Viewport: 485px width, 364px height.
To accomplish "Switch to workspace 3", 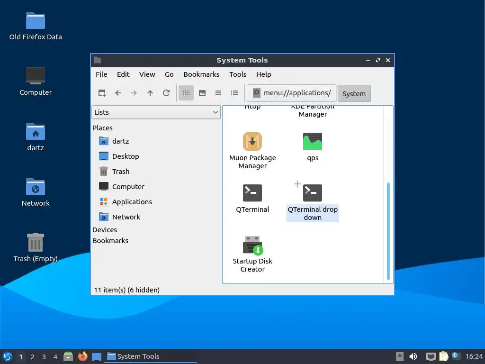I will pyautogui.click(x=44, y=357).
